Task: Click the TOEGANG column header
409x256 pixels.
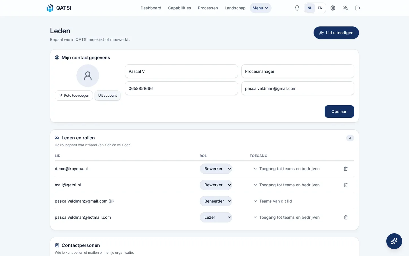Action: 258,156
